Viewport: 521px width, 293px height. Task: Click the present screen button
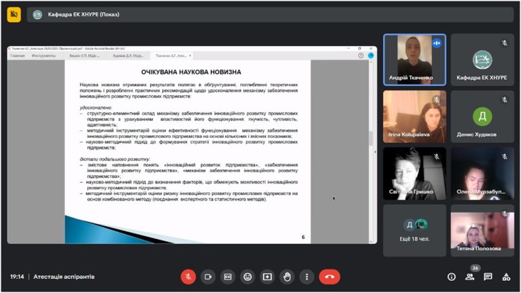267,277
